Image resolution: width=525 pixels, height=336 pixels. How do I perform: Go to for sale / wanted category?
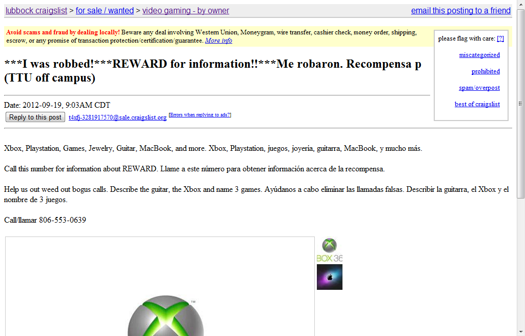point(105,11)
